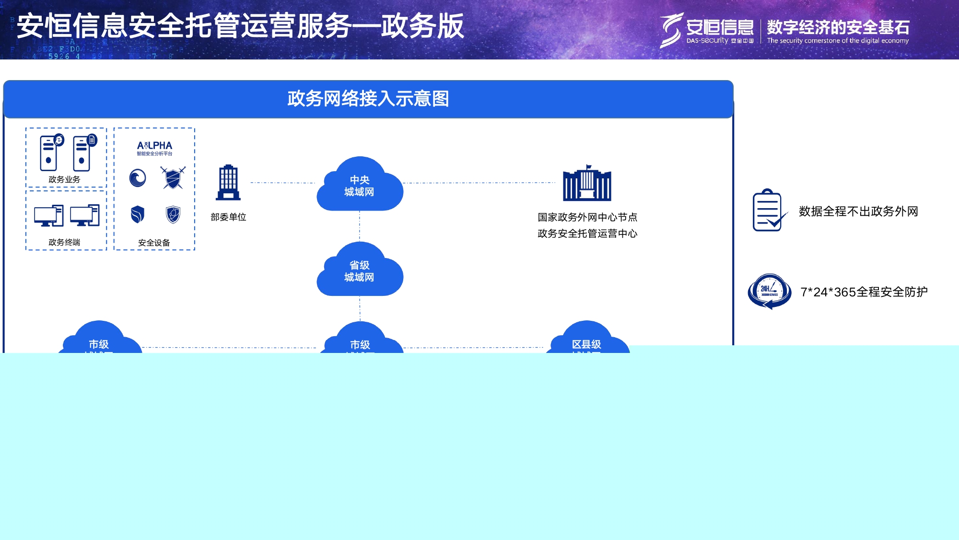
Task: Click the right server icon above 政务业务
Action: [x=84, y=153]
